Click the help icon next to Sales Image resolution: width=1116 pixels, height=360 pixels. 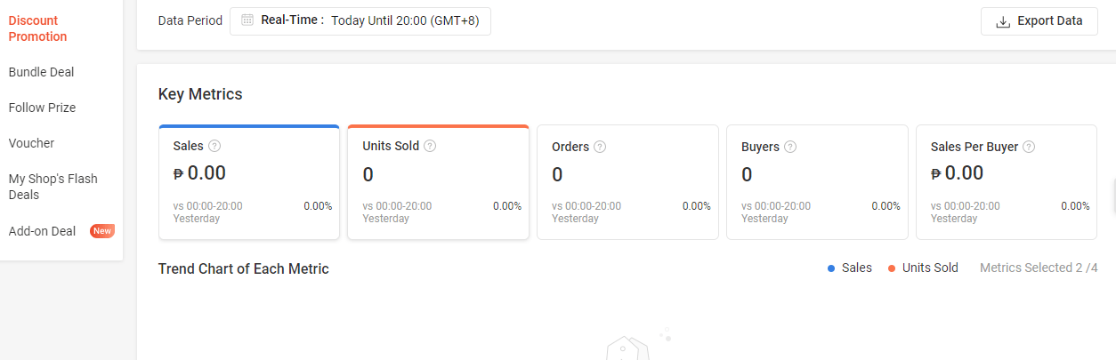coord(214,146)
